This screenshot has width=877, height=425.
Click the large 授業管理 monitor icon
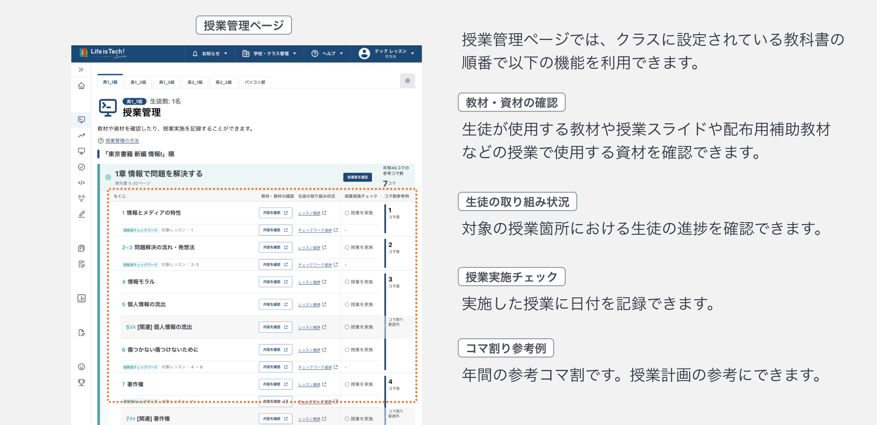[108, 107]
